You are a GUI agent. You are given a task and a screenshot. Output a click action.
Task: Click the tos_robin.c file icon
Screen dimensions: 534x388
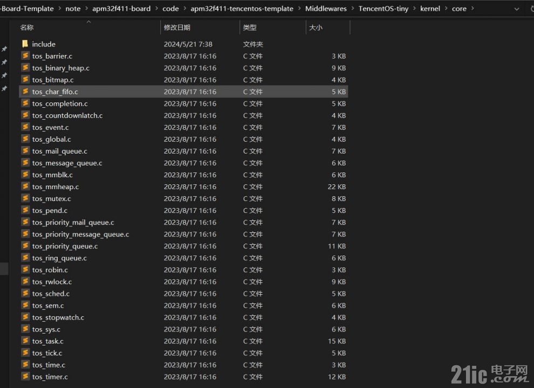point(25,269)
